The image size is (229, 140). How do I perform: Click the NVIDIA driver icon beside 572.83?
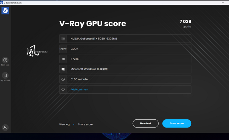[x=63, y=59]
